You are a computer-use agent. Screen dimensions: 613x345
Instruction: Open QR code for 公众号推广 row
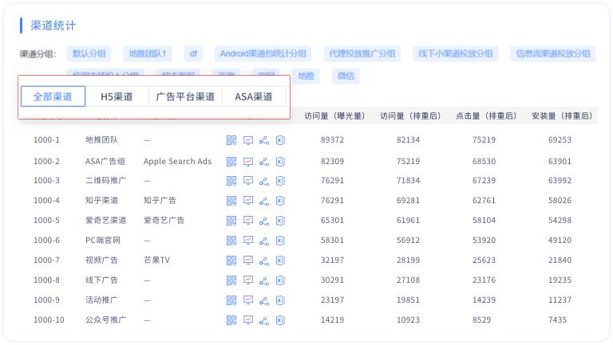click(231, 320)
